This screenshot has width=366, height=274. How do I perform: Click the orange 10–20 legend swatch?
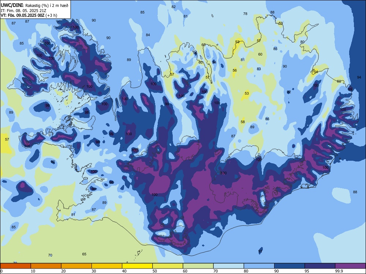coord(46,266)
